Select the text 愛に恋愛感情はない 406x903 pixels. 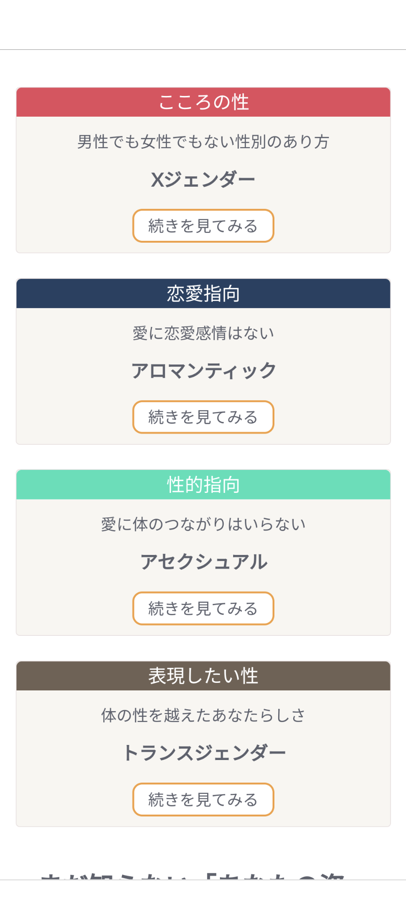[203, 333]
